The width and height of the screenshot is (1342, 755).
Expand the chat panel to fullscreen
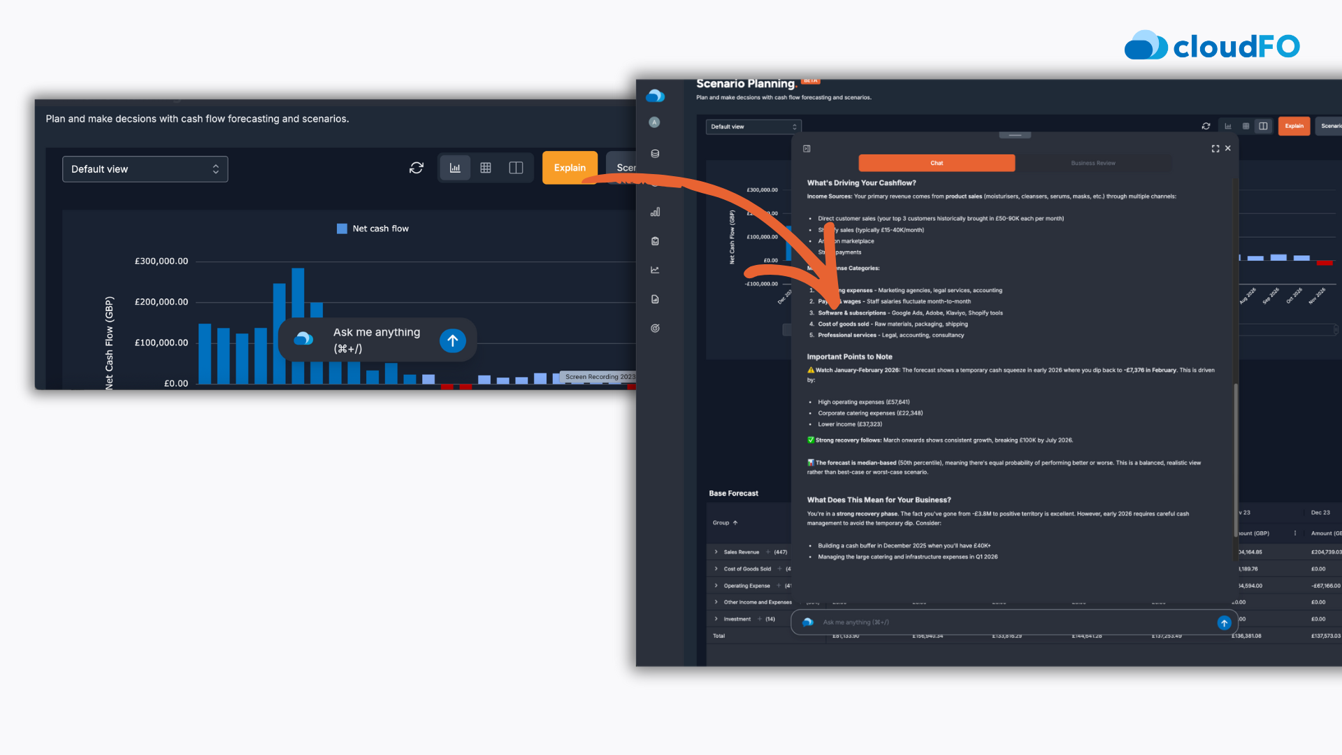tap(1215, 148)
